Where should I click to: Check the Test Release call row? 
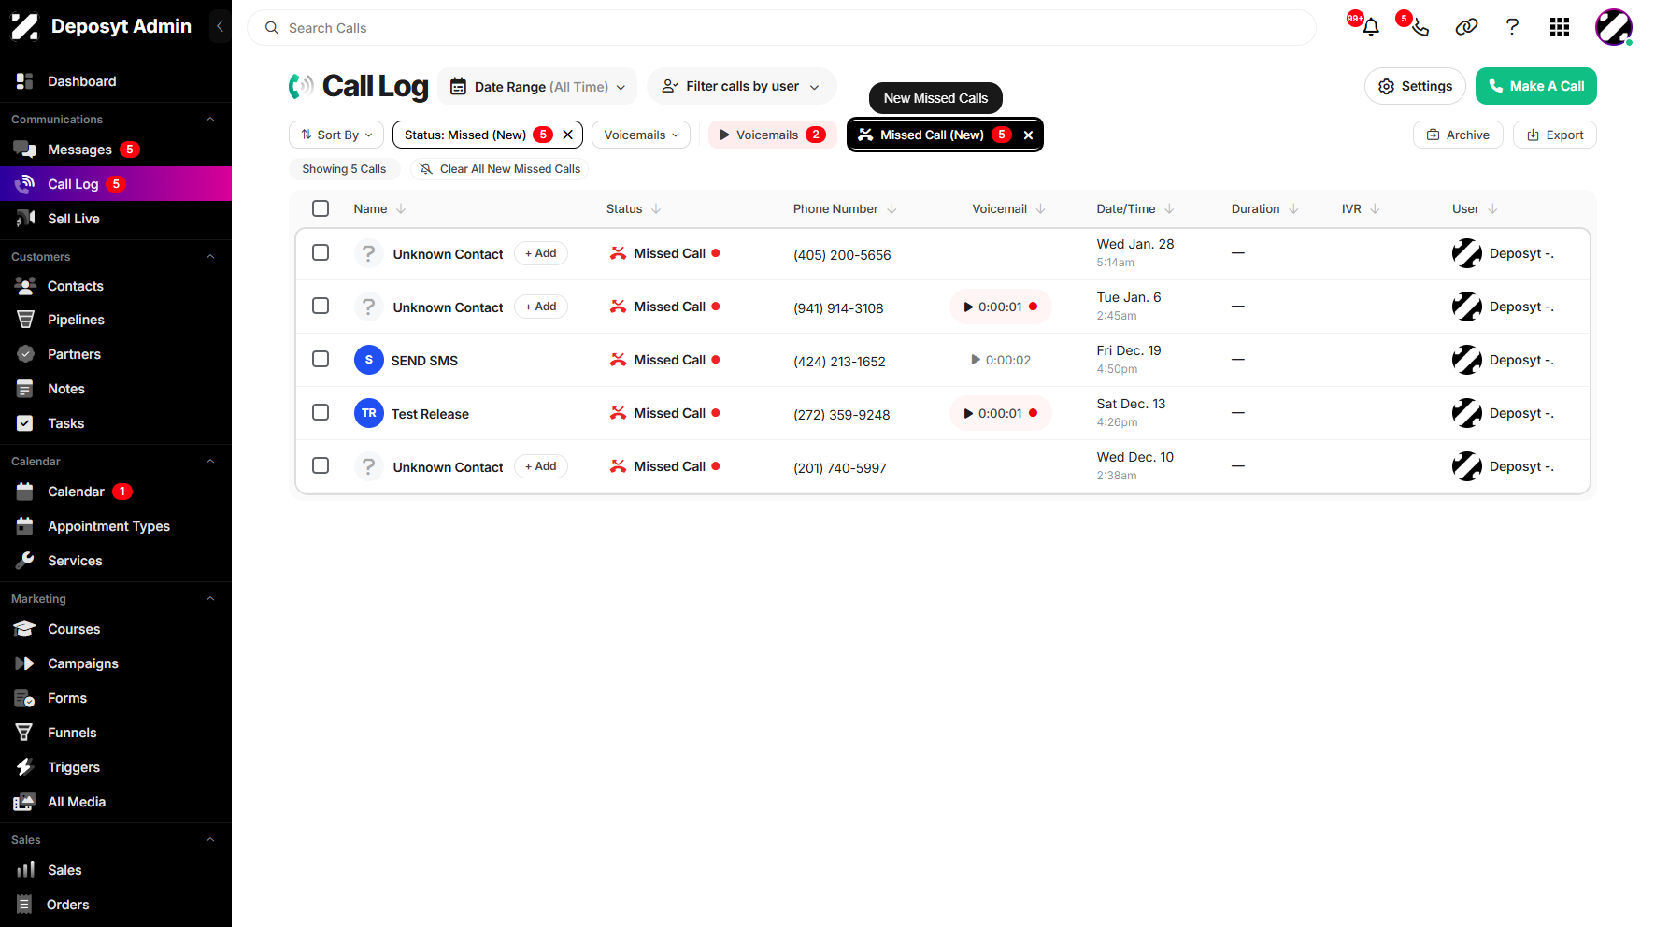coord(321,412)
